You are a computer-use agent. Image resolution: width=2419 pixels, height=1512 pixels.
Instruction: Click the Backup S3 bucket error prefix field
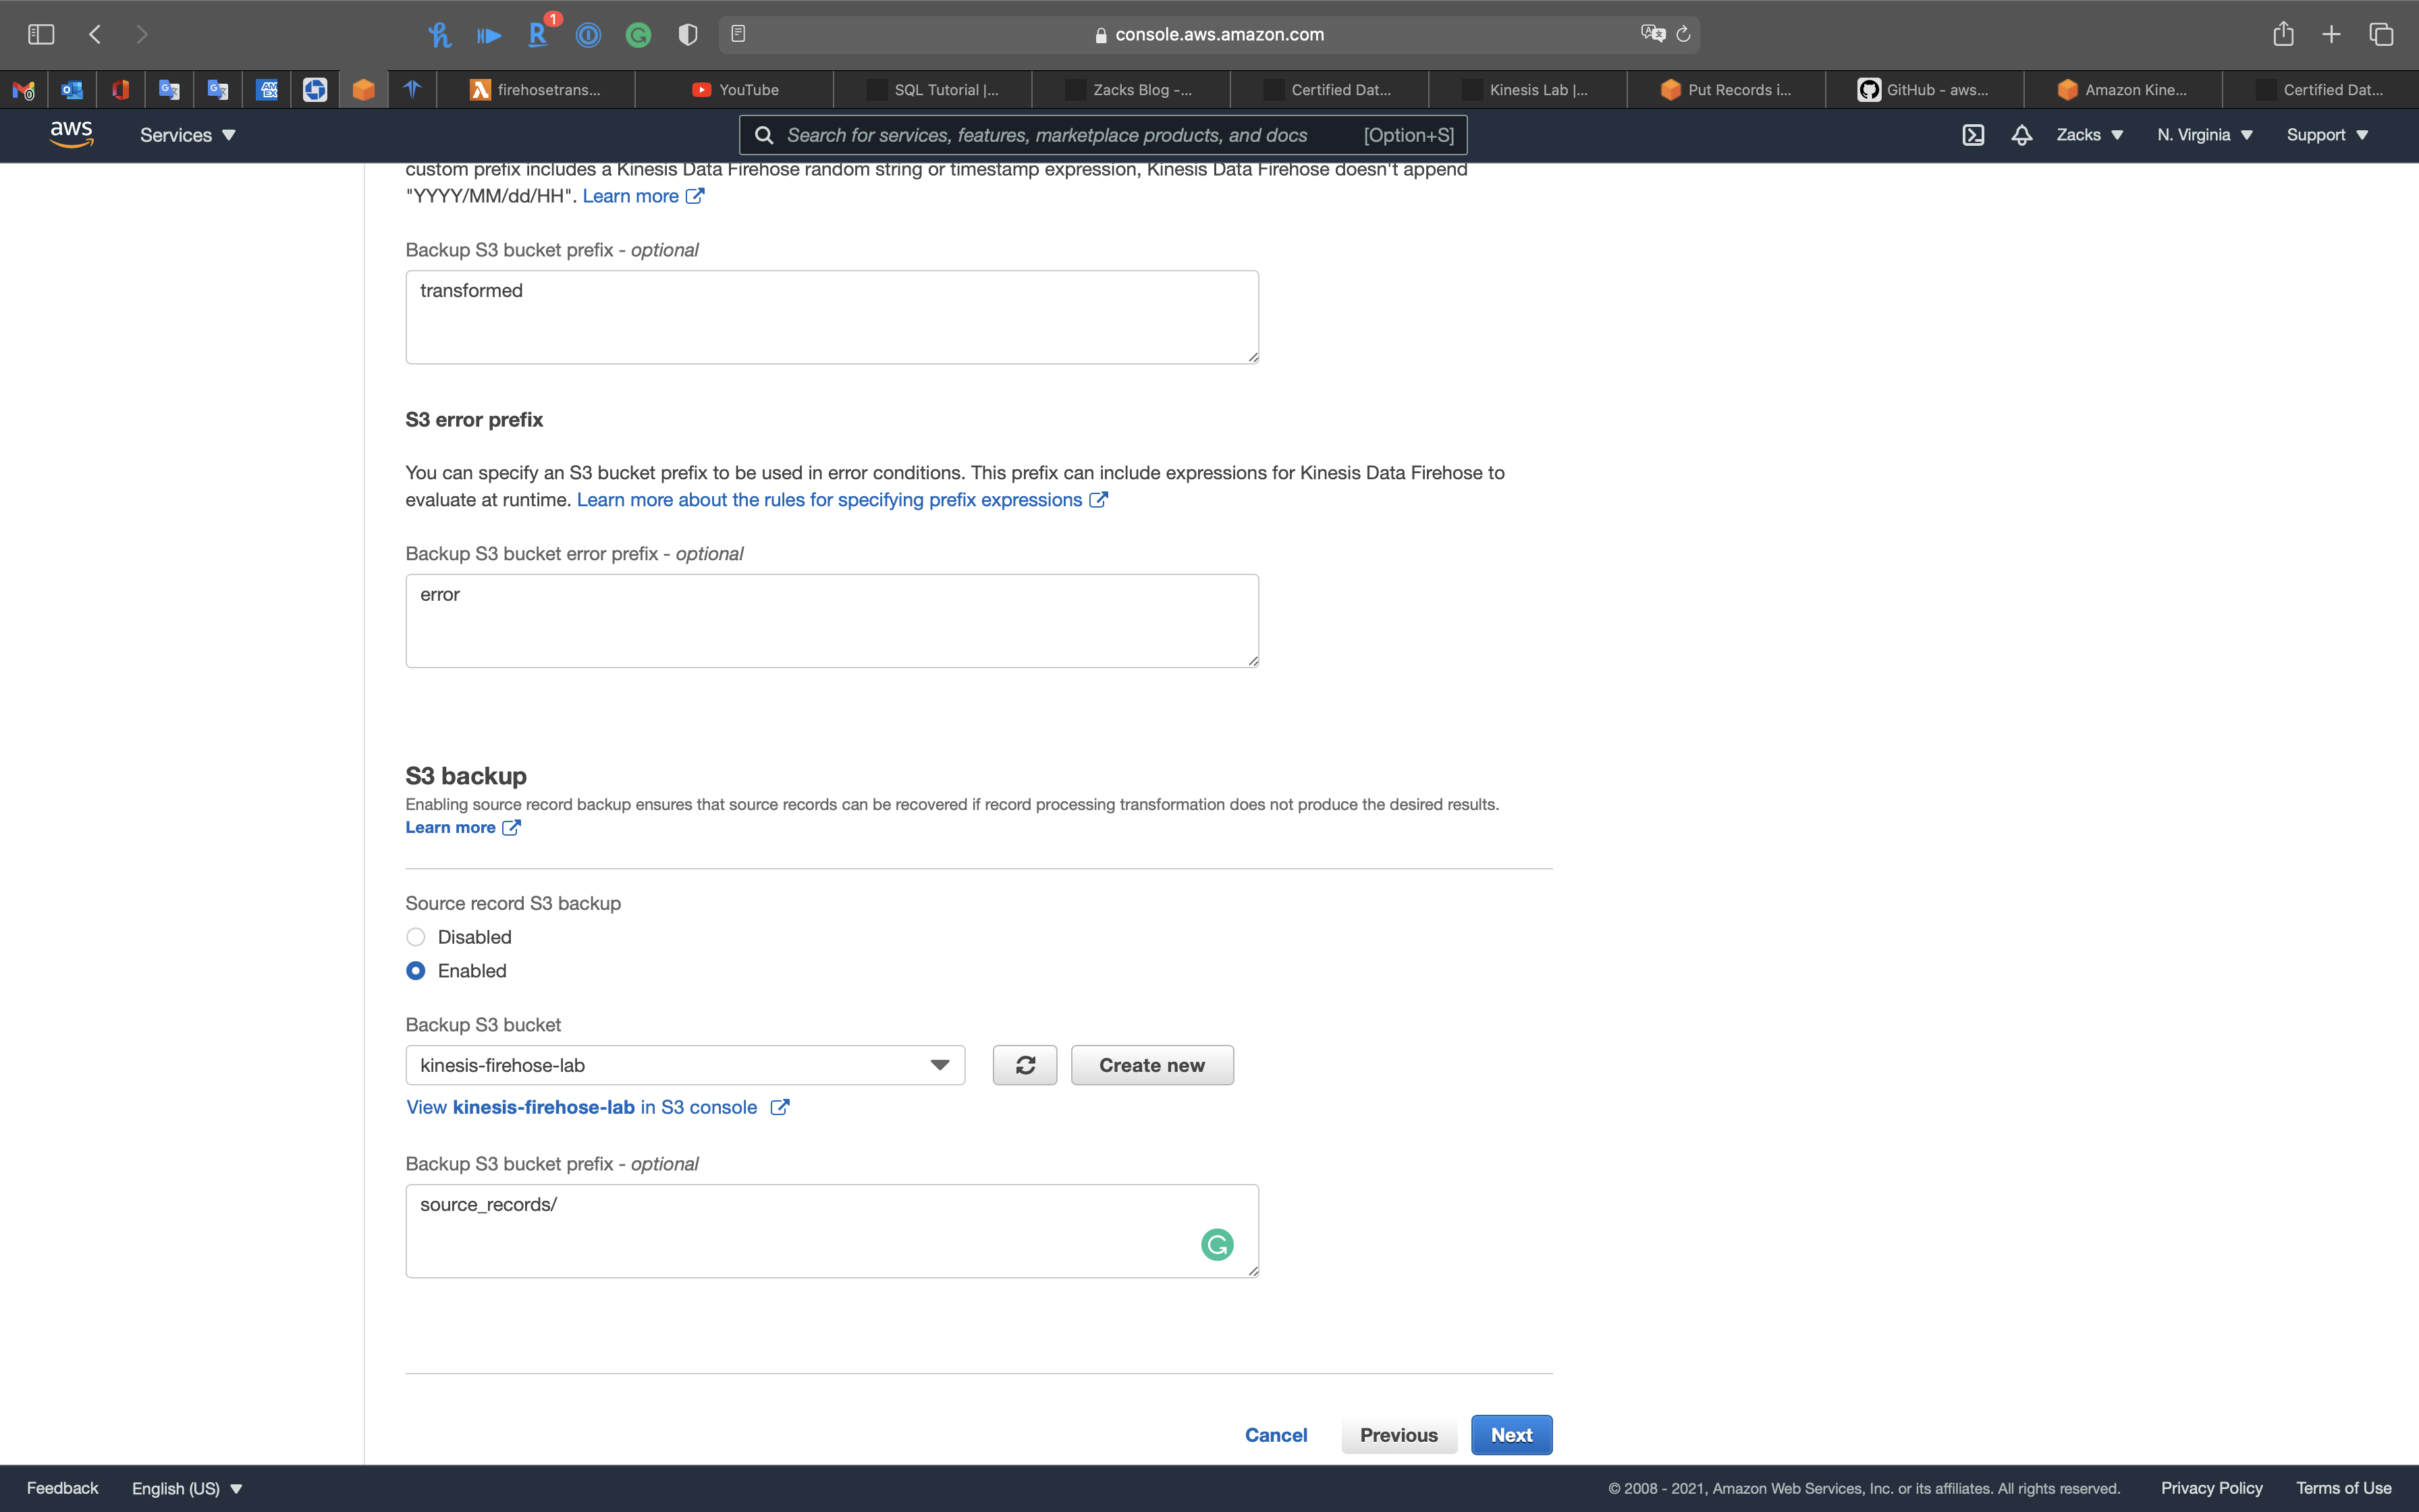(831, 620)
